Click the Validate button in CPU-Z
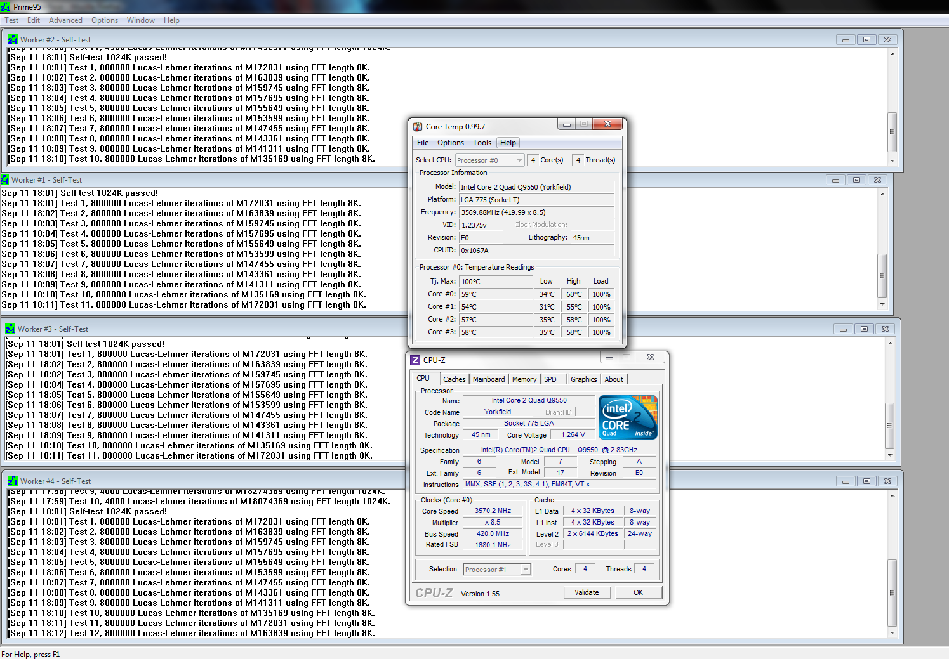The width and height of the screenshot is (949, 659). pyautogui.click(x=587, y=592)
